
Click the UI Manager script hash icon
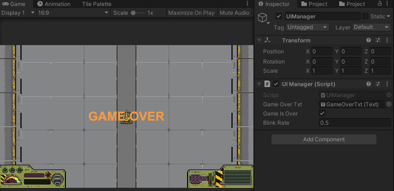tap(267, 84)
